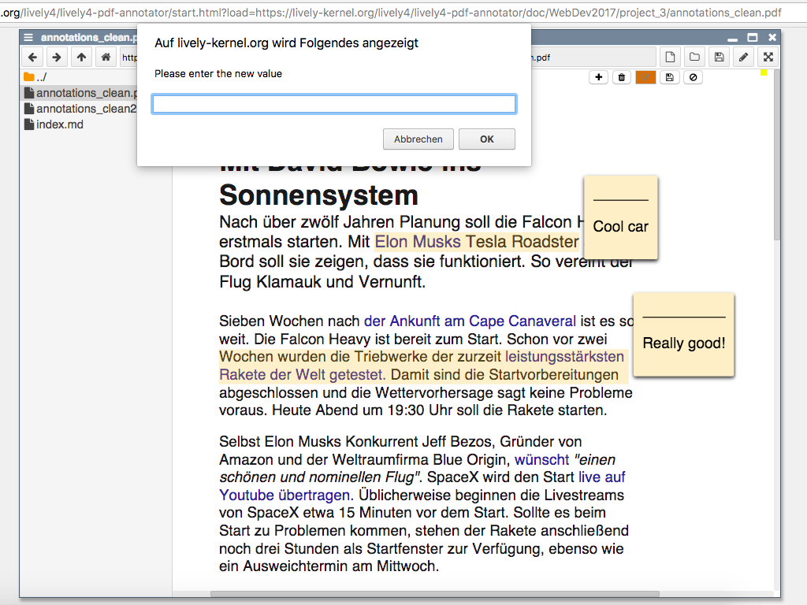Click the OK button in the dialog

pos(486,139)
